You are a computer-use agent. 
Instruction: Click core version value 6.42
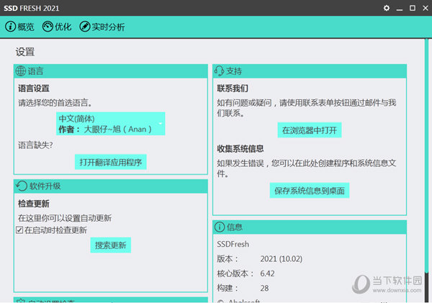(x=267, y=273)
